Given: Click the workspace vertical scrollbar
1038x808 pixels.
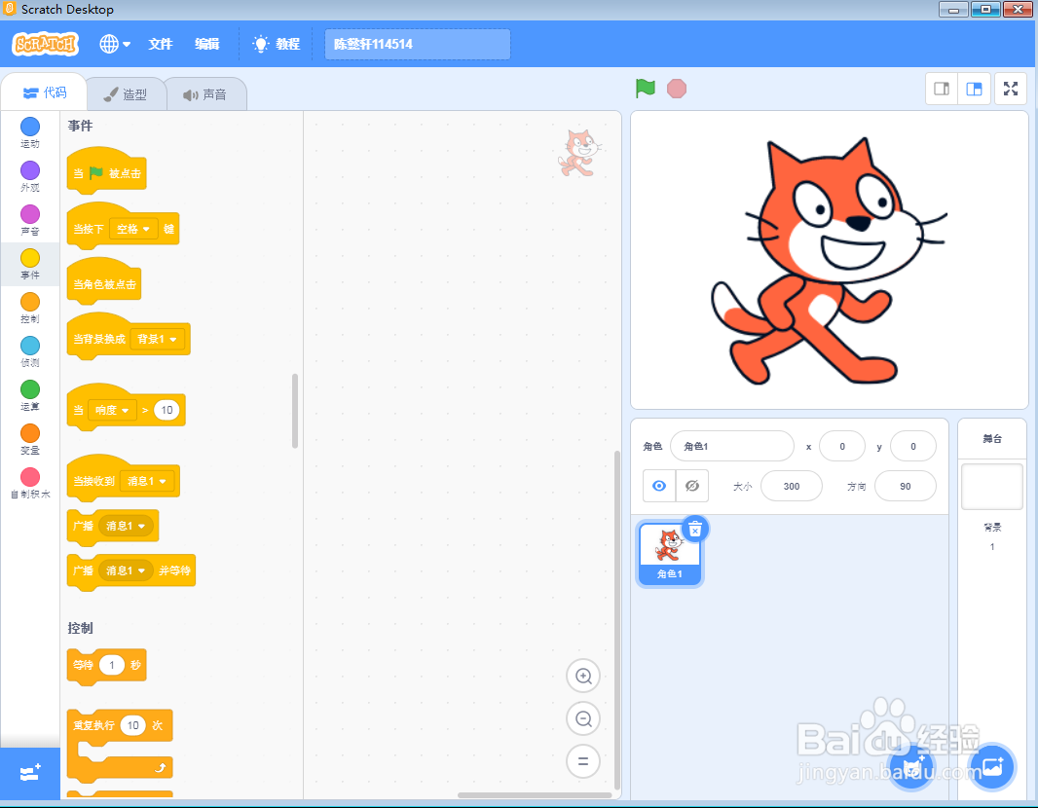Looking at the screenshot, I should tap(617, 620).
